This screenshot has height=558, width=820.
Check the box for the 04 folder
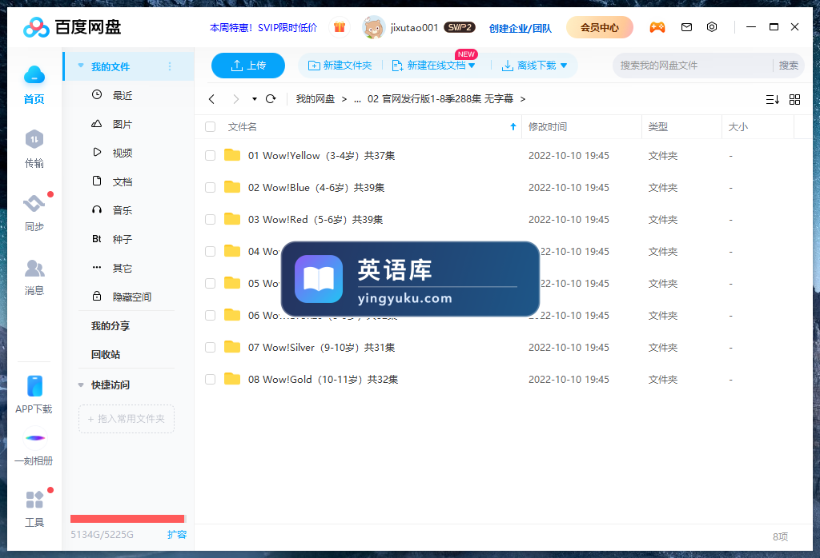pos(211,251)
